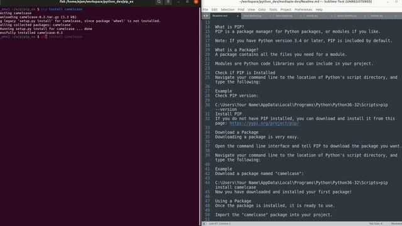Click the 'Check PIP version:' line
This screenshot has height=226, width=402.
pos(237,95)
